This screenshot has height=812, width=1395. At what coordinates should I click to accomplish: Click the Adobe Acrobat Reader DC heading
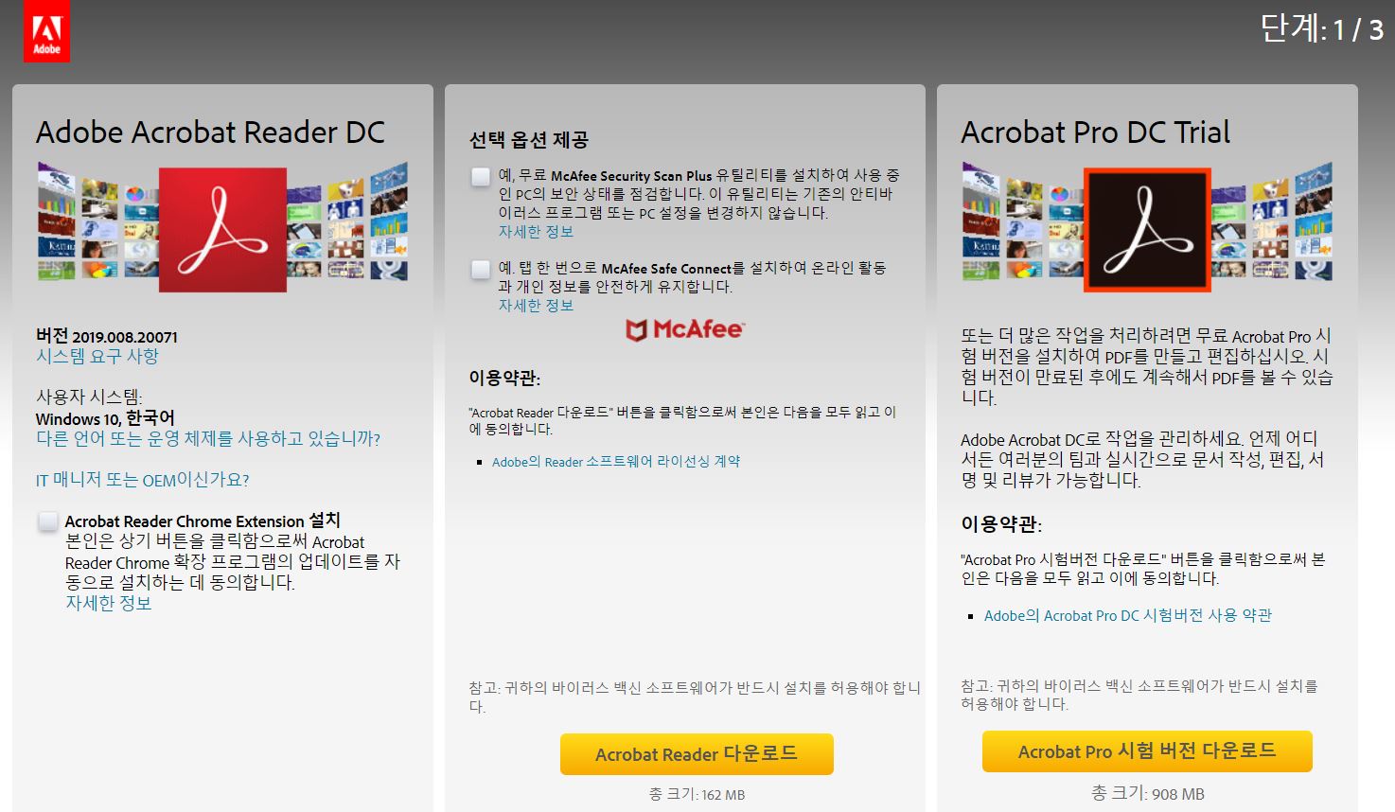click(210, 132)
